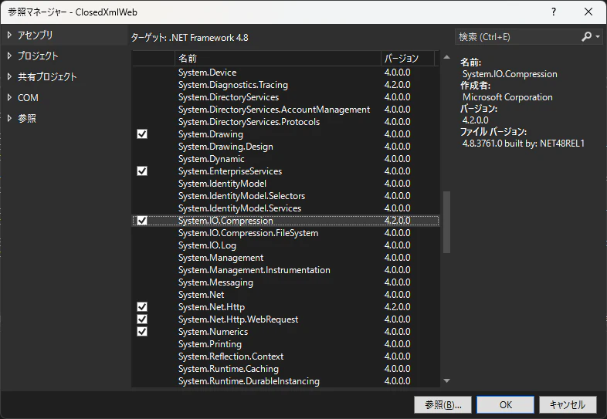Click the list scrollbar down arrow
This screenshot has height=419, width=607.
pyautogui.click(x=446, y=380)
